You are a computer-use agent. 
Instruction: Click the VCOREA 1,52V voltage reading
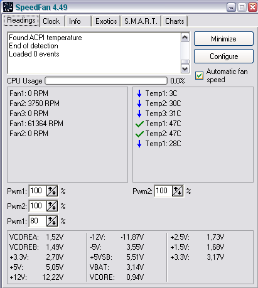point(36,237)
